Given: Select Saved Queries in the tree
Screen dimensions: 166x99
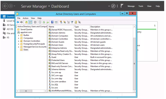Looking at the screenshot, I should [x=26, y=29].
